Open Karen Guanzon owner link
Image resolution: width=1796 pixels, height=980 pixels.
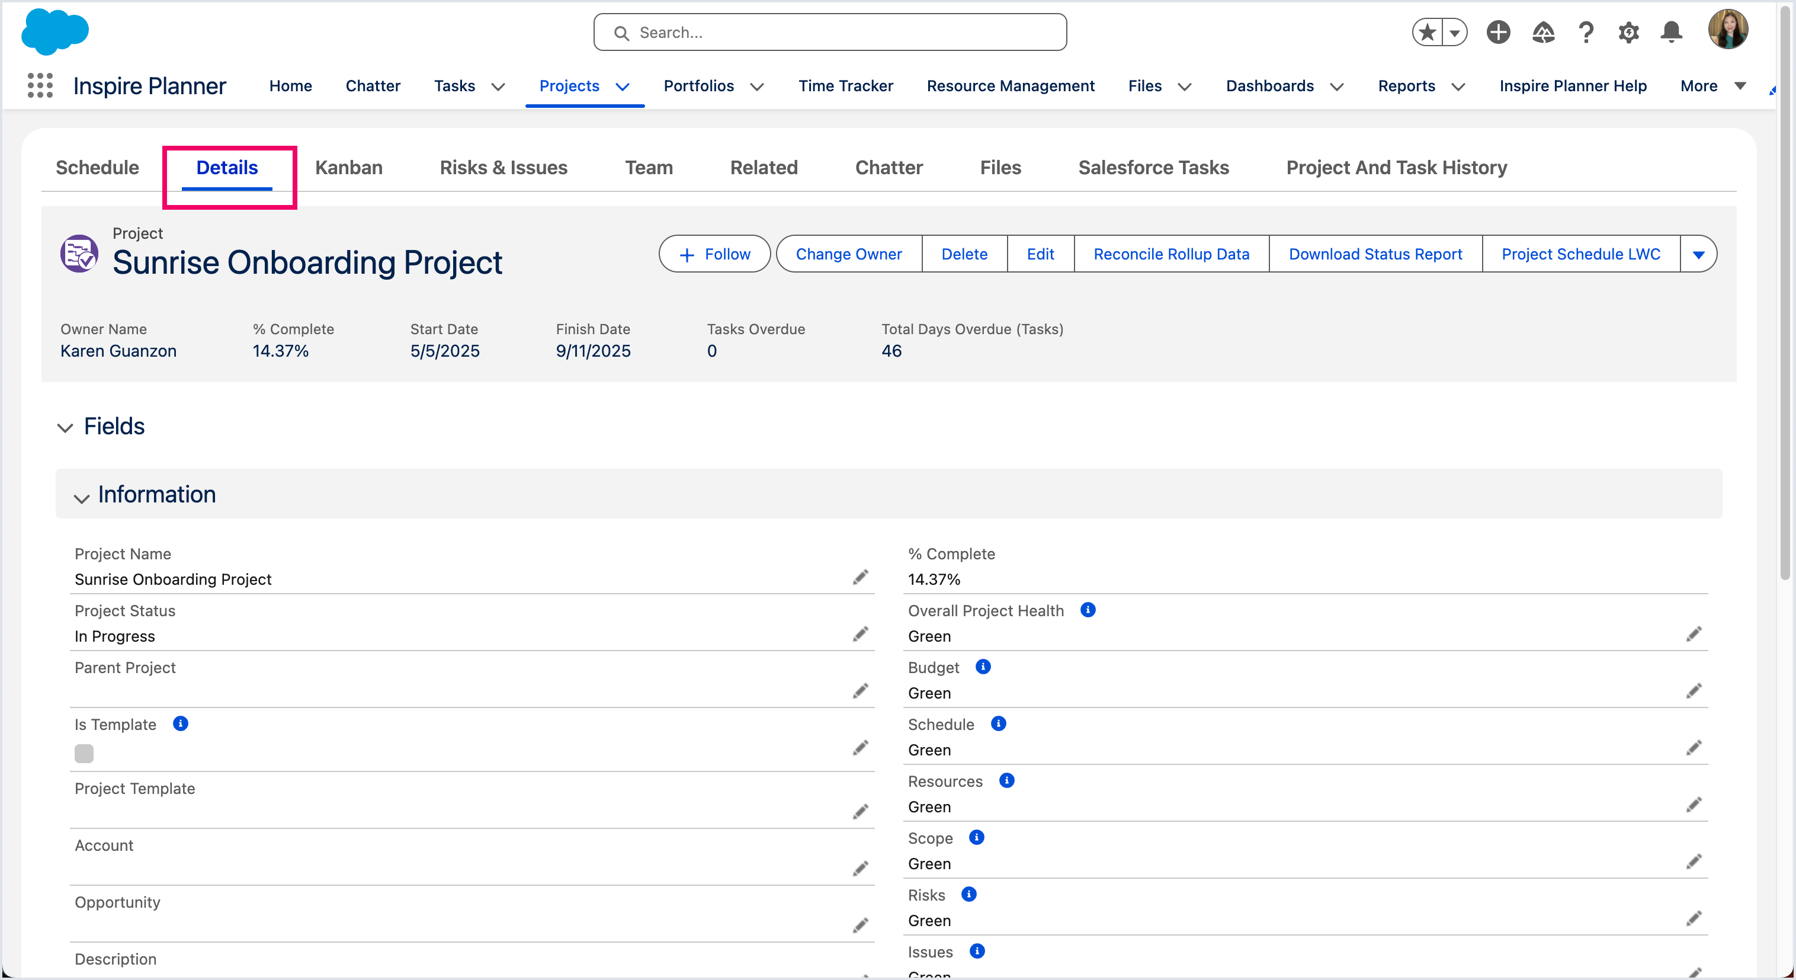pyautogui.click(x=118, y=351)
